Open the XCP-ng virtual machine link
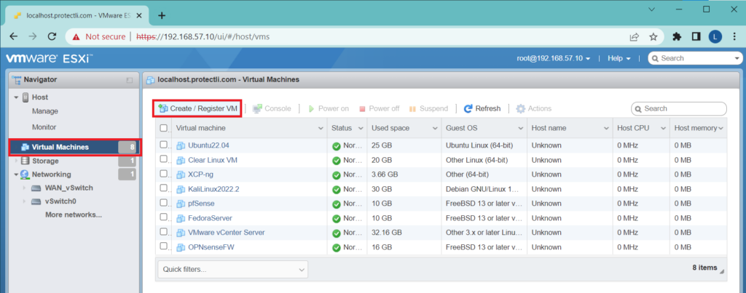746x293 pixels. click(201, 174)
